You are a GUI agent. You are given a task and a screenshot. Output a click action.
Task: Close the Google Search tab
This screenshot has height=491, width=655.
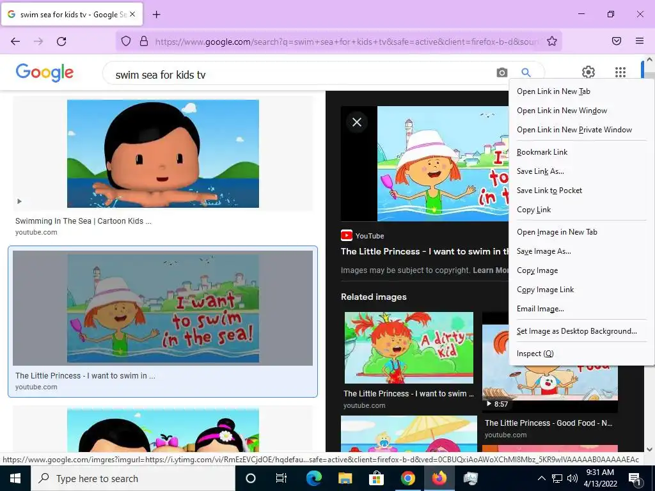click(132, 14)
